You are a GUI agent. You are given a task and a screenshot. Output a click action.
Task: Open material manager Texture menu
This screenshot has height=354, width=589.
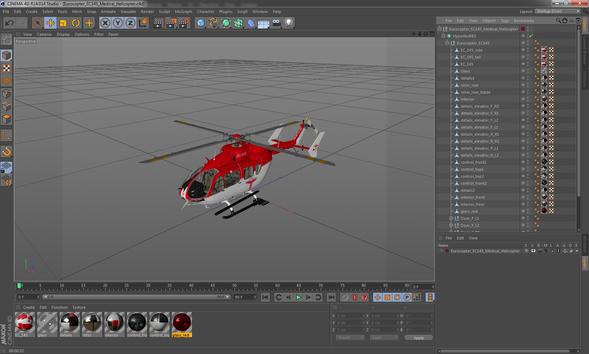pos(79,307)
